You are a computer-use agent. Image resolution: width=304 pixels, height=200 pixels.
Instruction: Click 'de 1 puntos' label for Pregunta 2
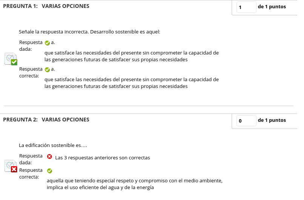(272, 120)
